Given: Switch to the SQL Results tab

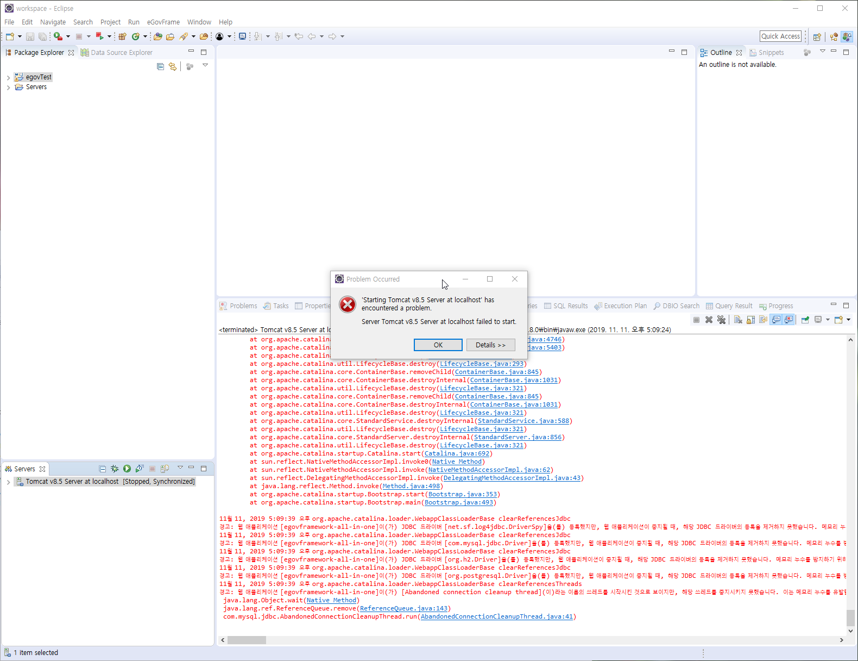Looking at the screenshot, I should (566, 306).
